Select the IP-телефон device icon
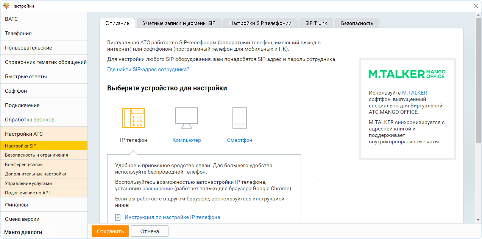 coord(134,118)
